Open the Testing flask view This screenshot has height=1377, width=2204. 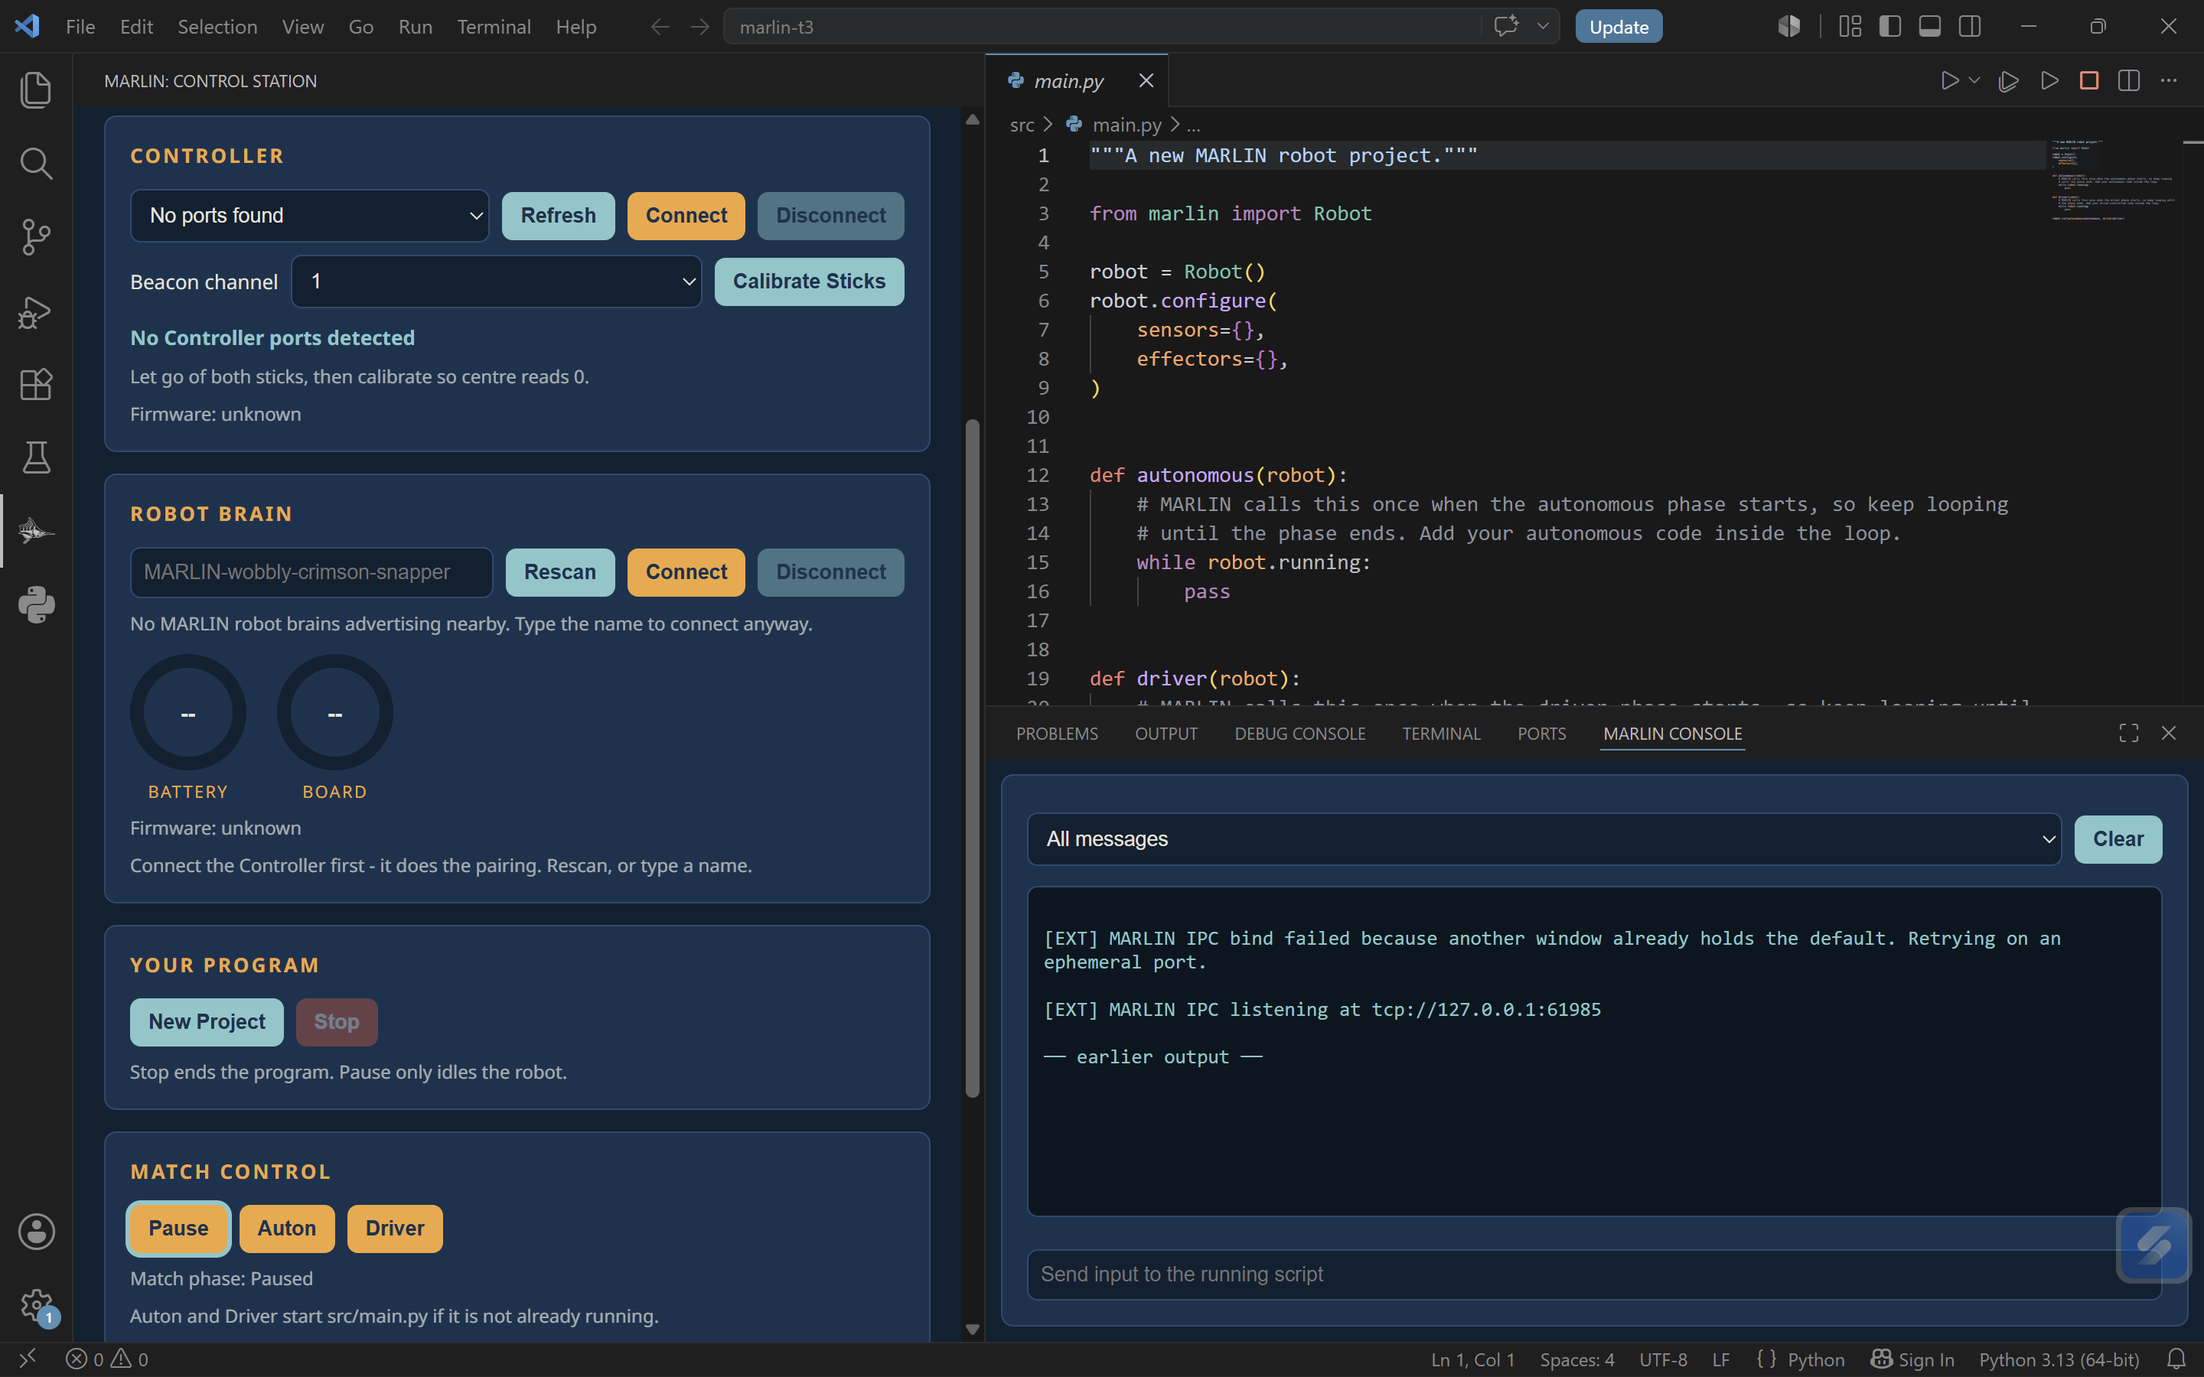(37, 457)
